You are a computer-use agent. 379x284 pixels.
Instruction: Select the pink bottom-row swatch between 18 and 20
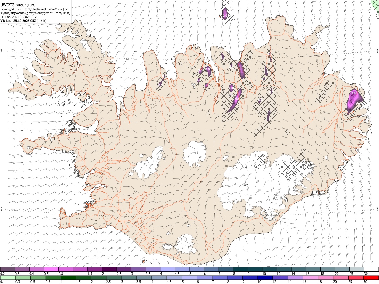click(x=326, y=277)
